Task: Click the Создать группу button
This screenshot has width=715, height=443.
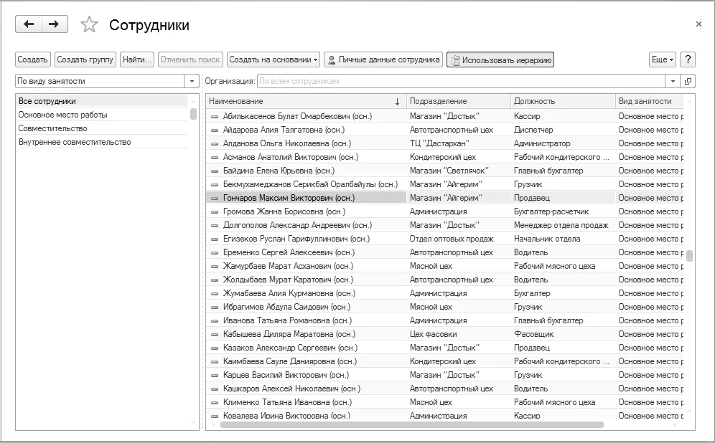Action: [85, 59]
